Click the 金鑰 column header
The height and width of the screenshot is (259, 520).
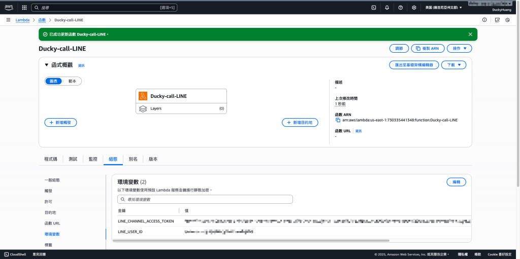click(x=122, y=211)
